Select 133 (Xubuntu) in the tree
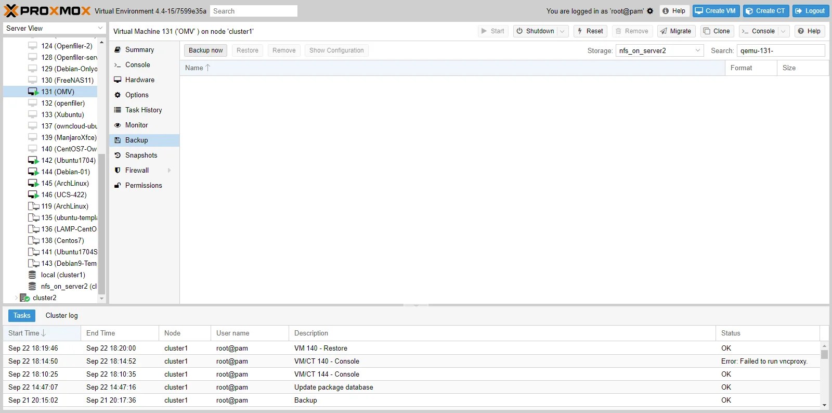This screenshot has height=413, width=832. (x=50, y=114)
